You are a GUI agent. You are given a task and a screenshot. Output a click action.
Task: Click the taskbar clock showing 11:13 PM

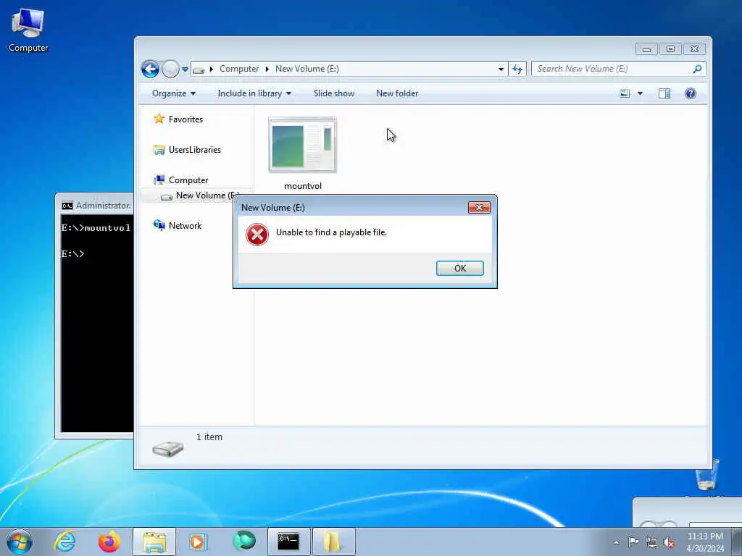[705, 542]
